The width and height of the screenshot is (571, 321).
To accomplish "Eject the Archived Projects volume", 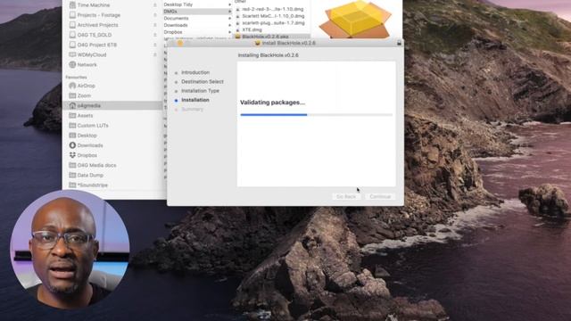I will 155,25.
